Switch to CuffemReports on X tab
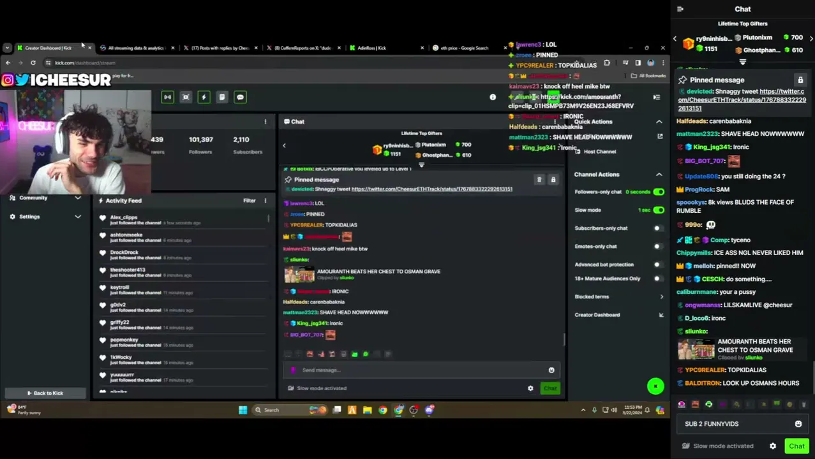The image size is (815, 459). tap(304, 48)
